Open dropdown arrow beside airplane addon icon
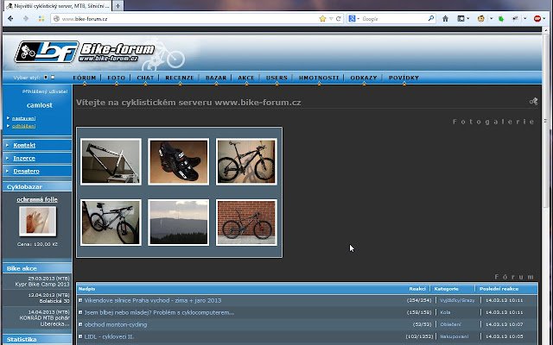 (524, 19)
